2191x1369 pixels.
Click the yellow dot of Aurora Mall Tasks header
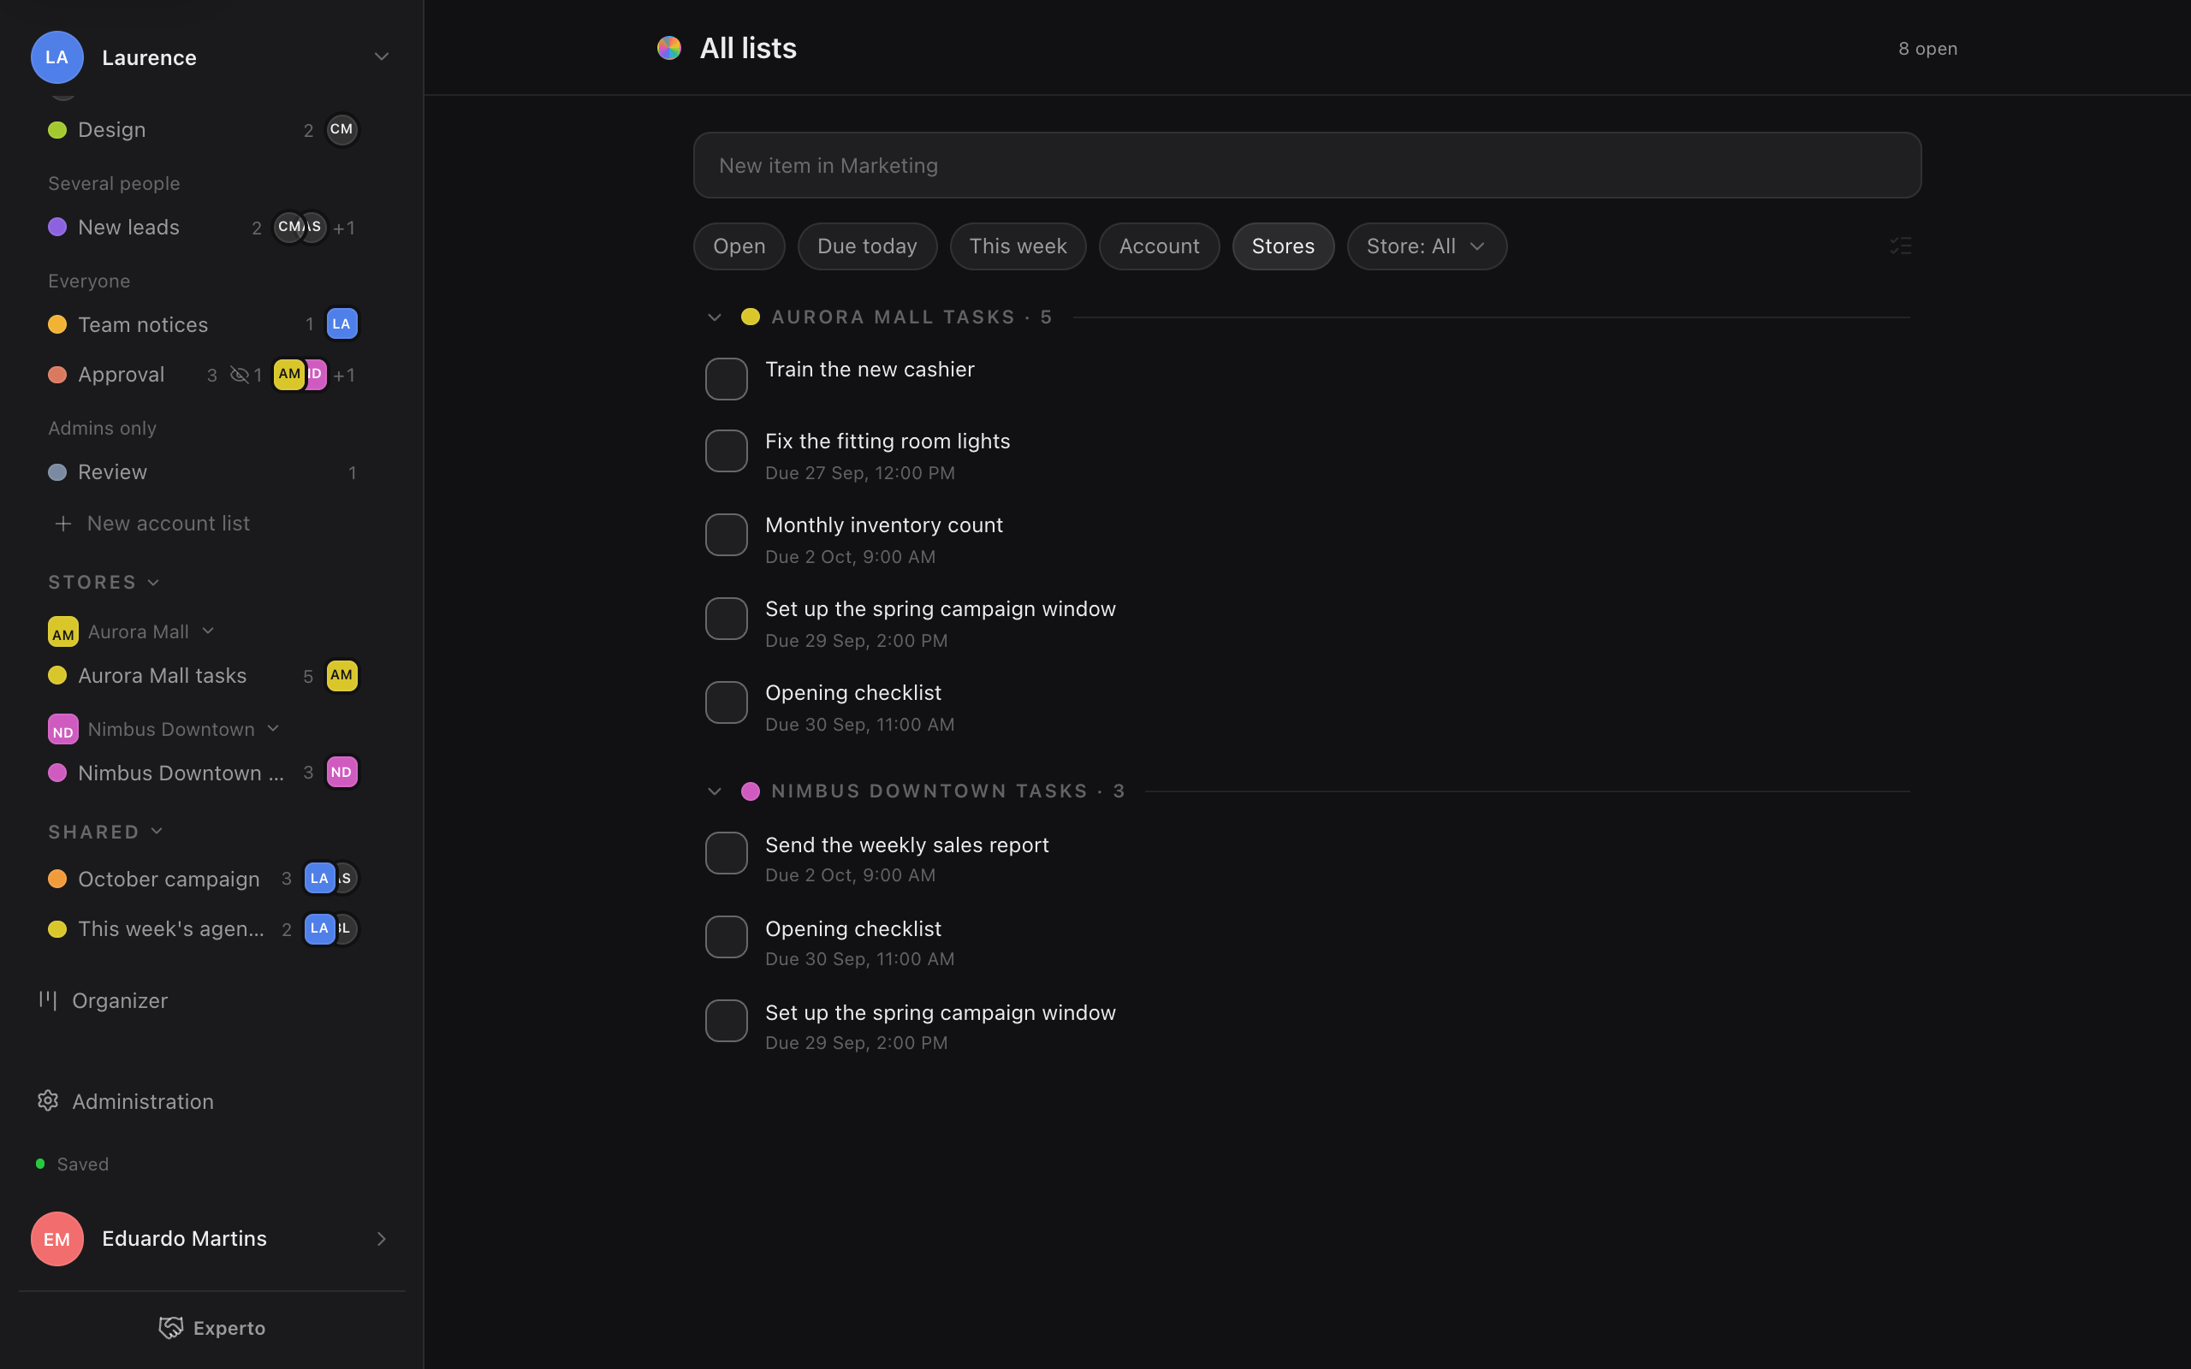tap(751, 317)
